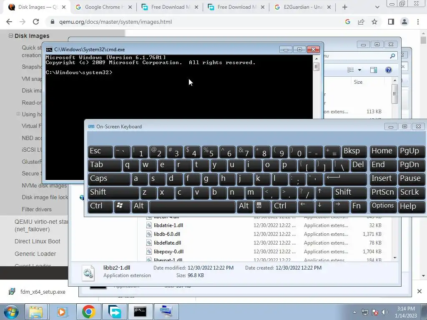The width and height of the screenshot is (427, 320).
Task: Open the Filter drivers sidebar link
Action: 37,209
